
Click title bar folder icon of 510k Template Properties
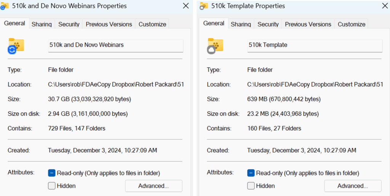click(204, 6)
